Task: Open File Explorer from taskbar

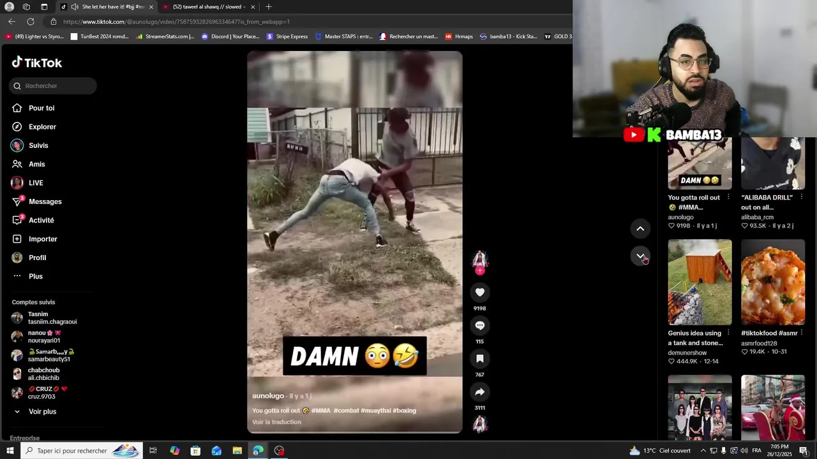Action: 237,451
